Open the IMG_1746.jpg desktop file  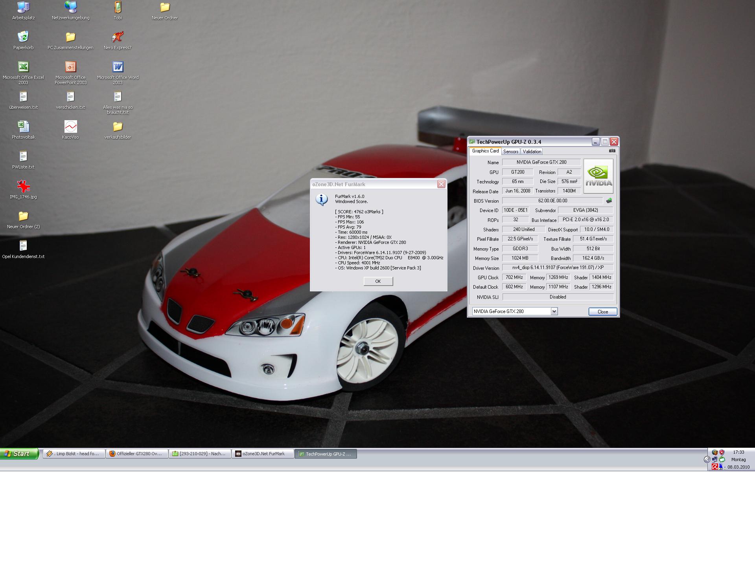click(x=23, y=187)
